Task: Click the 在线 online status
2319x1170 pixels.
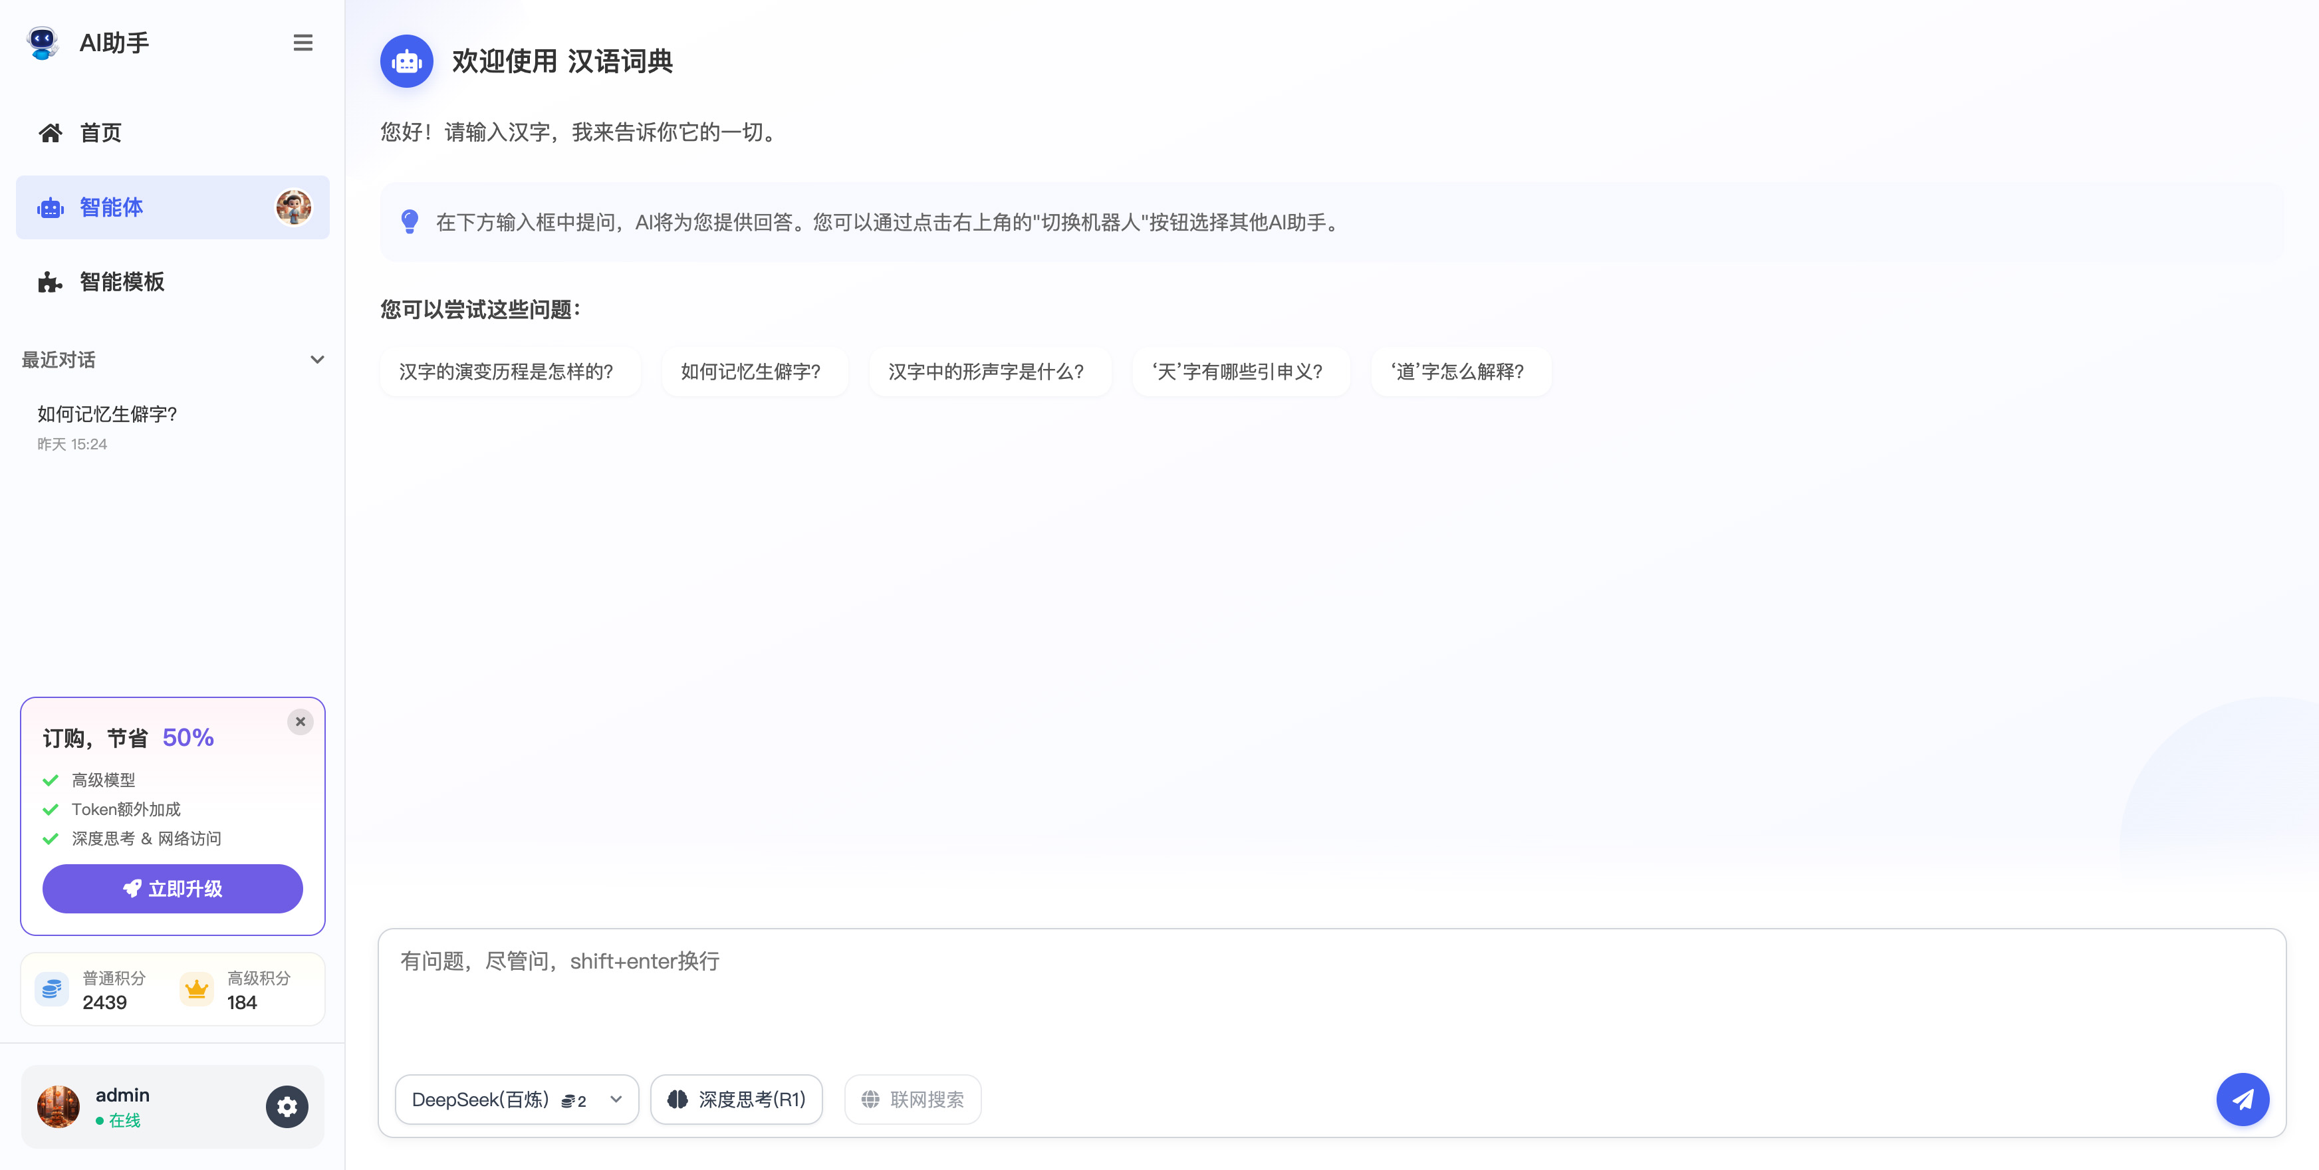Action: click(x=118, y=1119)
